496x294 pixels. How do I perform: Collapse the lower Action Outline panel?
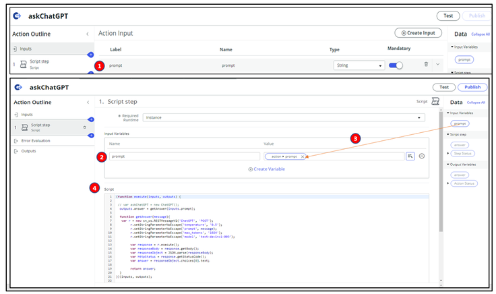tap(88, 102)
